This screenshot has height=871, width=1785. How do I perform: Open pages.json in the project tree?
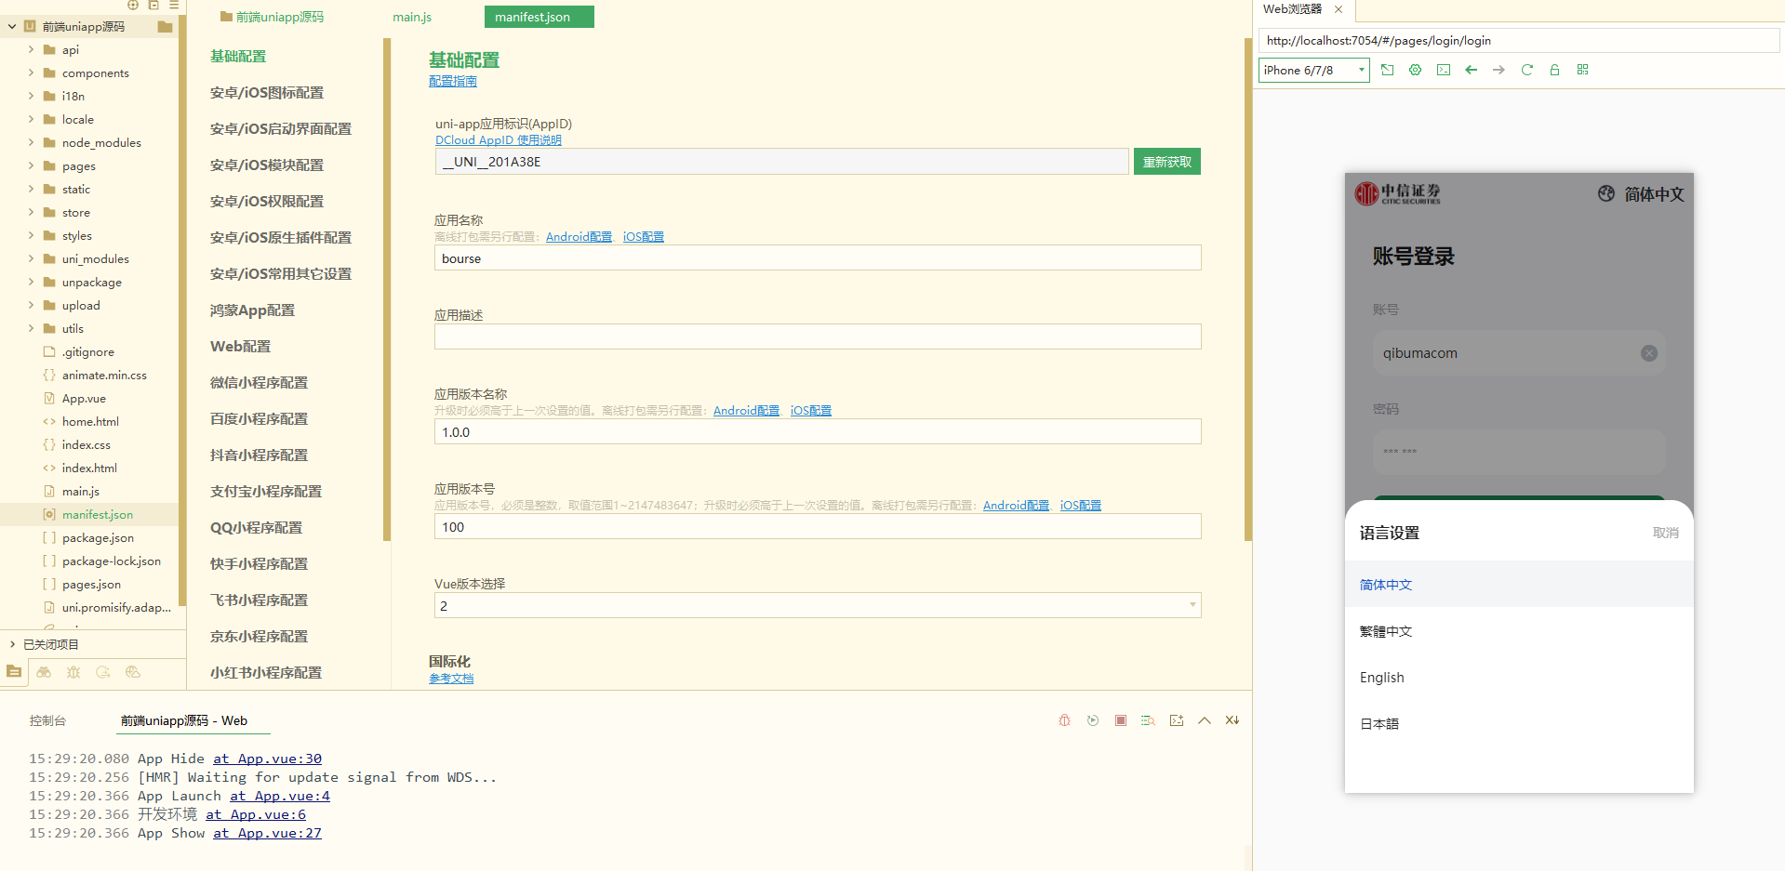click(x=89, y=585)
